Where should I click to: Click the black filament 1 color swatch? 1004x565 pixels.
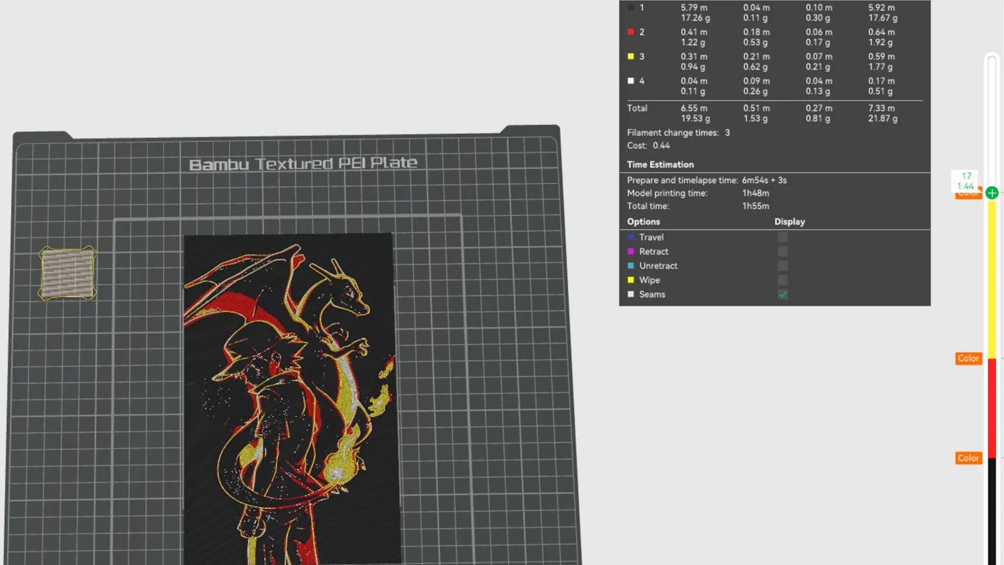pos(631,8)
